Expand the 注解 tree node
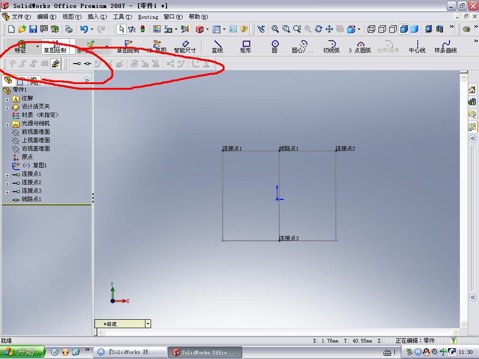This screenshot has height=359, width=479. click(7, 100)
